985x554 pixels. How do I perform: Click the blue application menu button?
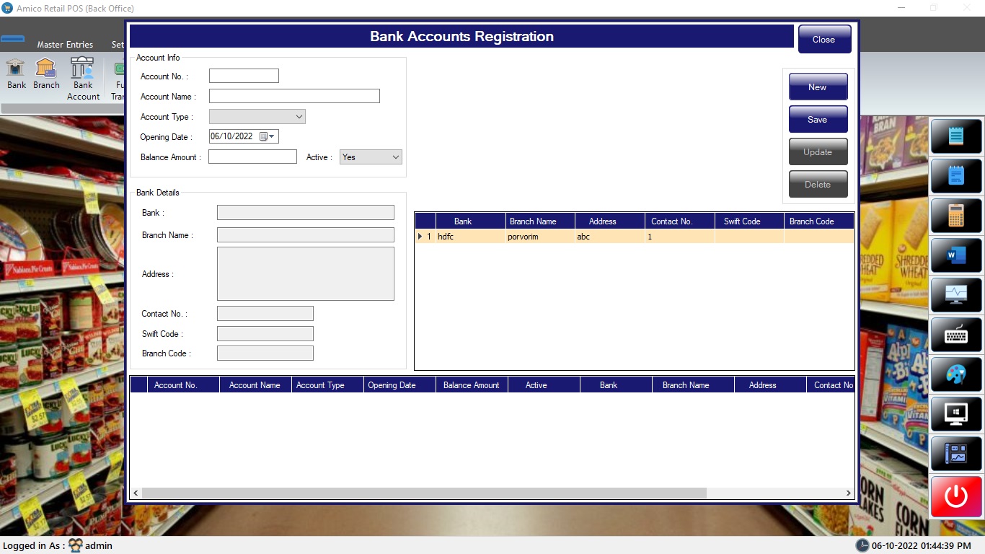(x=12, y=39)
